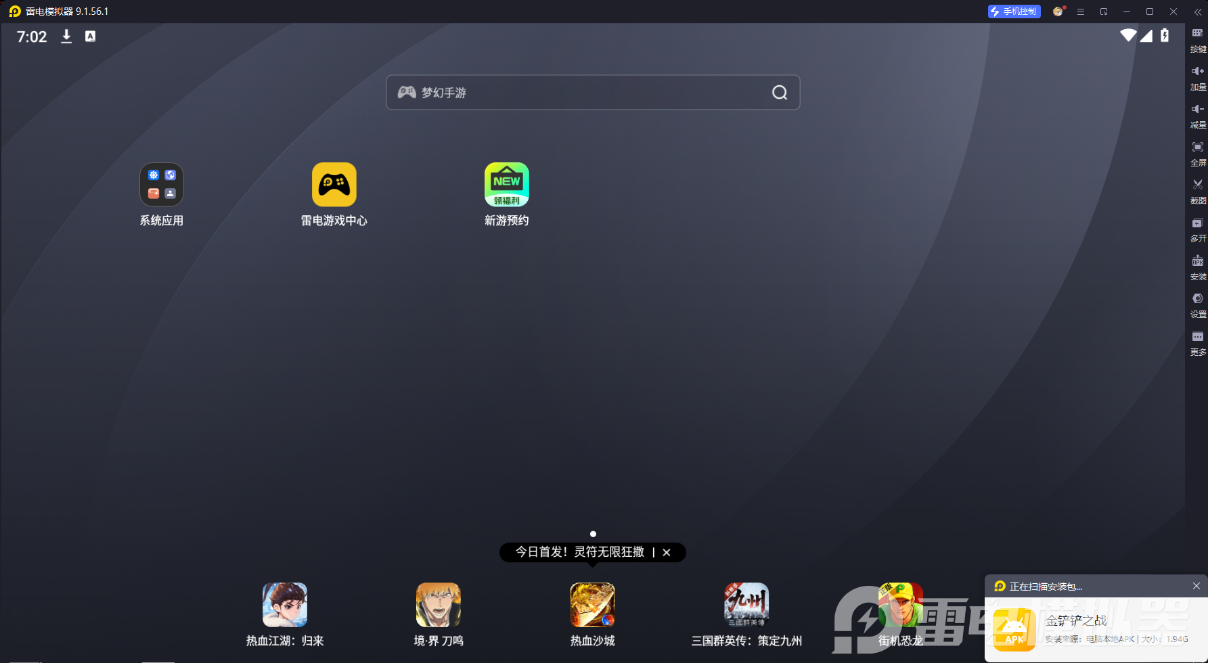
Task: Launch 热血江湖：归来 from the dock
Action: point(285,614)
